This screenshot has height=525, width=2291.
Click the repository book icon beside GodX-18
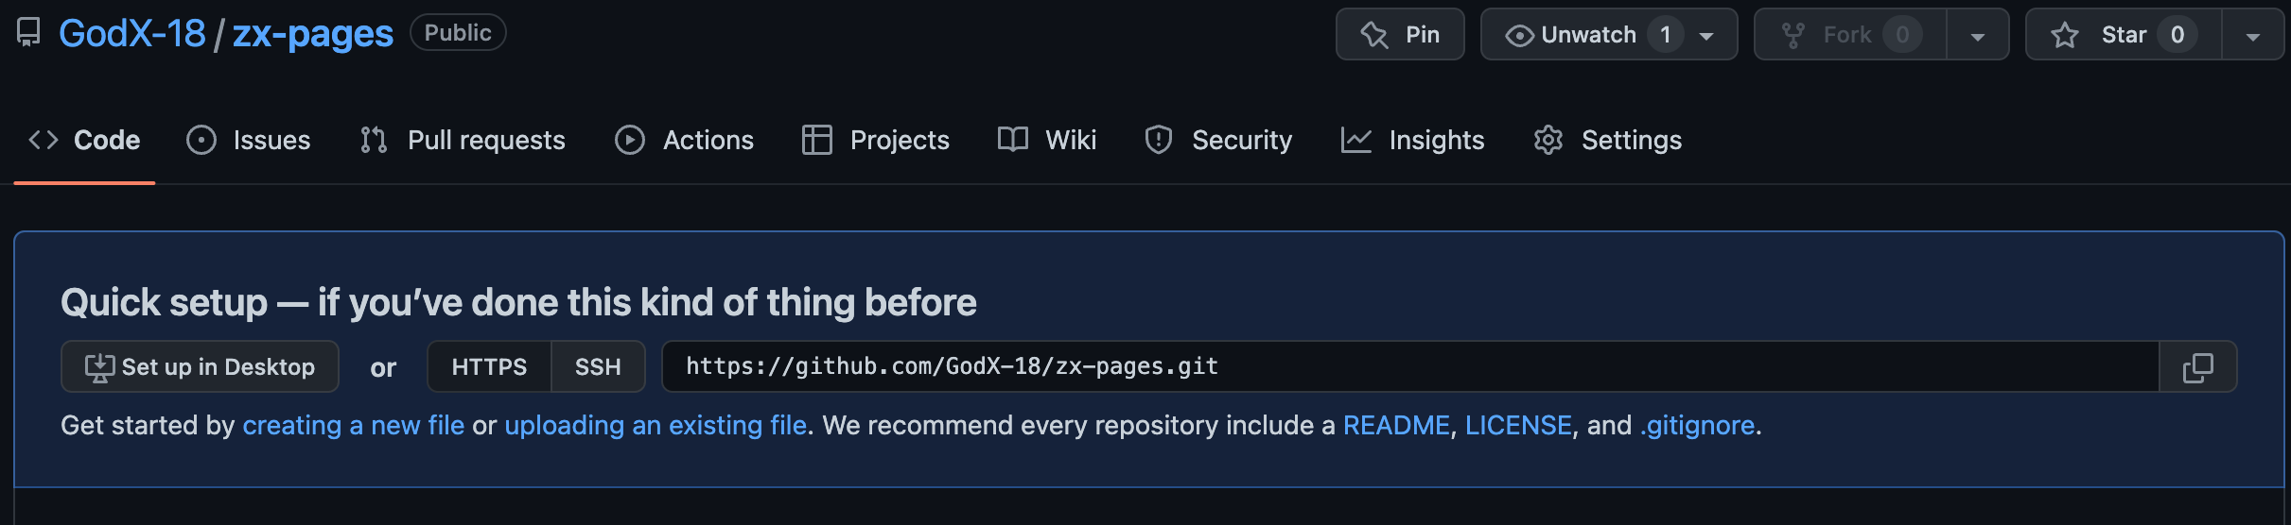29,33
